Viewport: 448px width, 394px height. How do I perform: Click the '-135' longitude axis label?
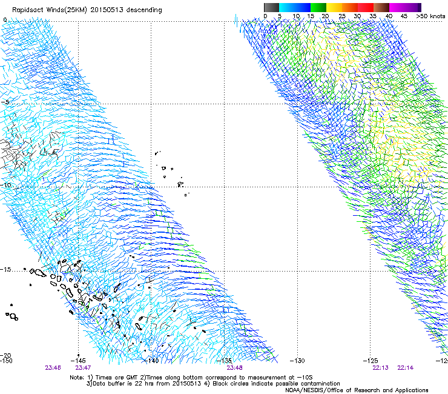click(224, 361)
